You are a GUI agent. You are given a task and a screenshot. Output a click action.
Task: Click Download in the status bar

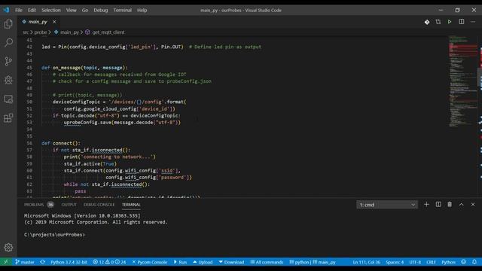[231, 262]
